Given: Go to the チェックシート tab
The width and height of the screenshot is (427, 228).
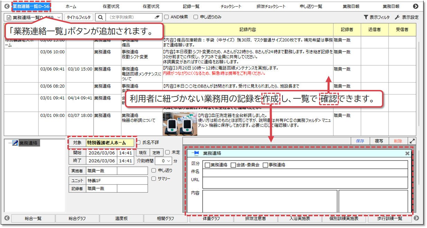Looking at the screenshot, I should coord(231,7).
